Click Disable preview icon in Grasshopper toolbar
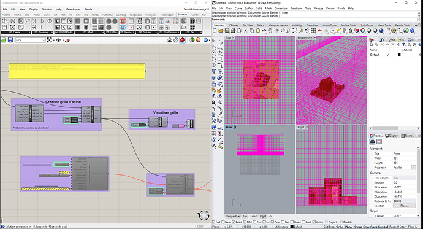 click(170, 40)
